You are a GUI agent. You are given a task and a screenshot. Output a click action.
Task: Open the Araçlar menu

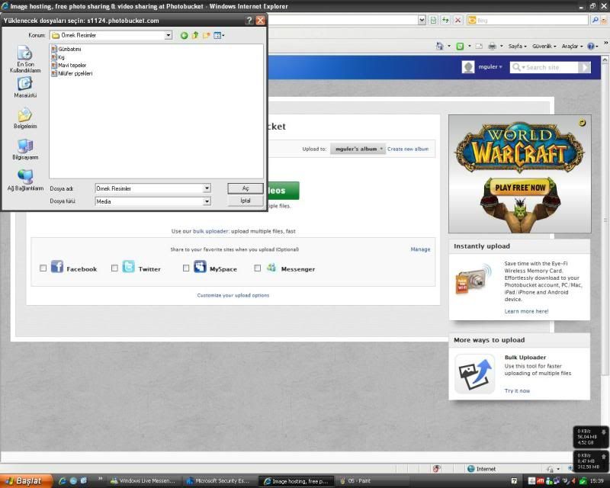coord(572,47)
